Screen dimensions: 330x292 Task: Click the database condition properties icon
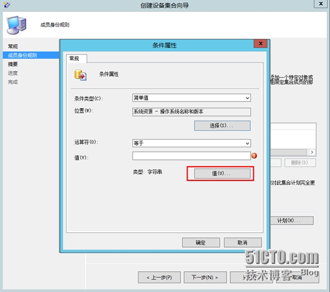pos(80,75)
